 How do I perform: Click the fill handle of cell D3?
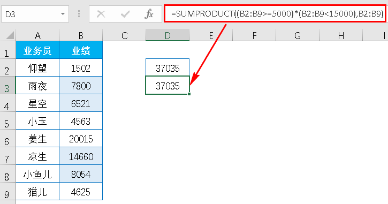coord(189,94)
